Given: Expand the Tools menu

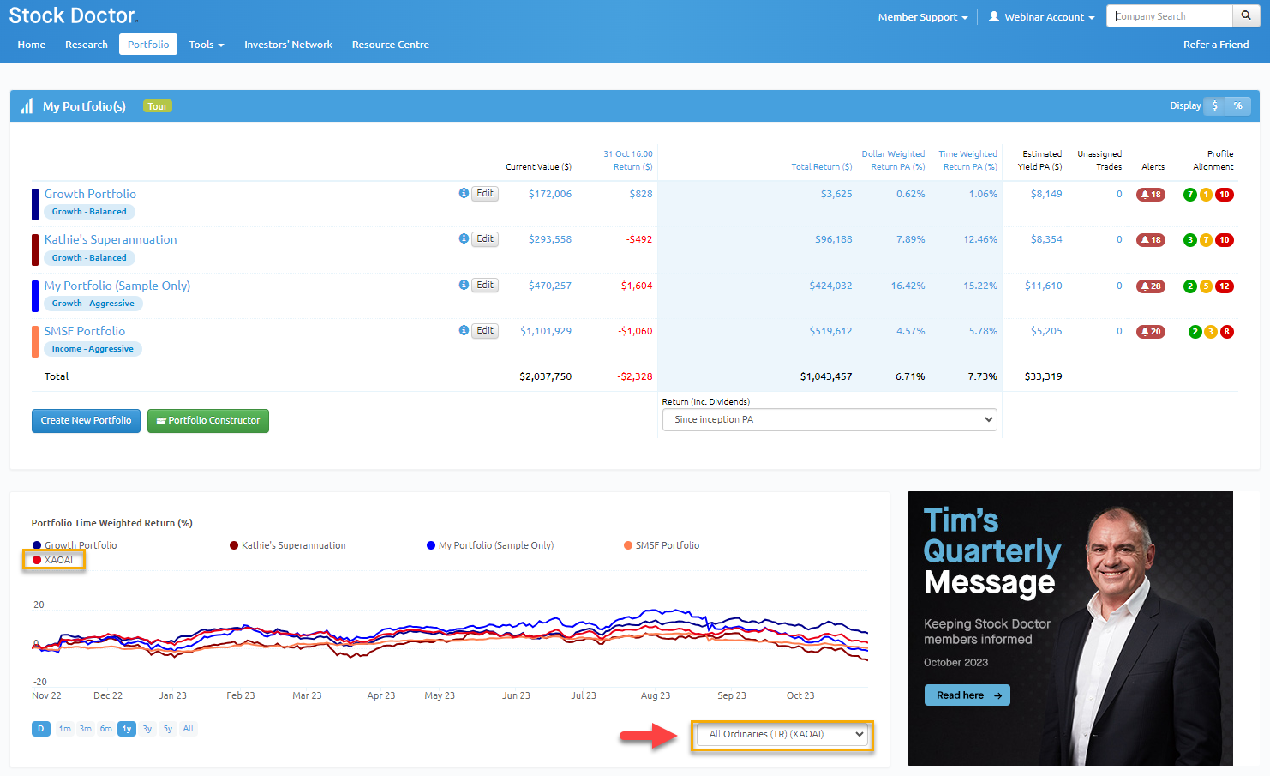Looking at the screenshot, I should [207, 45].
